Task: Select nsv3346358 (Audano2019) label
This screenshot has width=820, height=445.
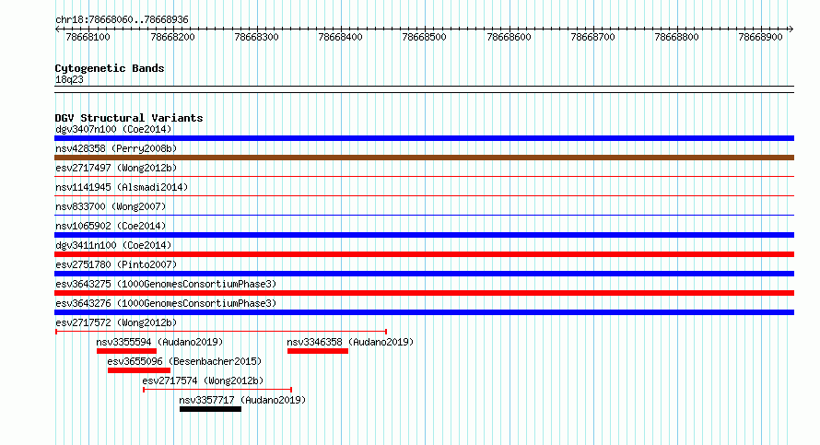Action: pyautogui.click(x=350, y=342)
